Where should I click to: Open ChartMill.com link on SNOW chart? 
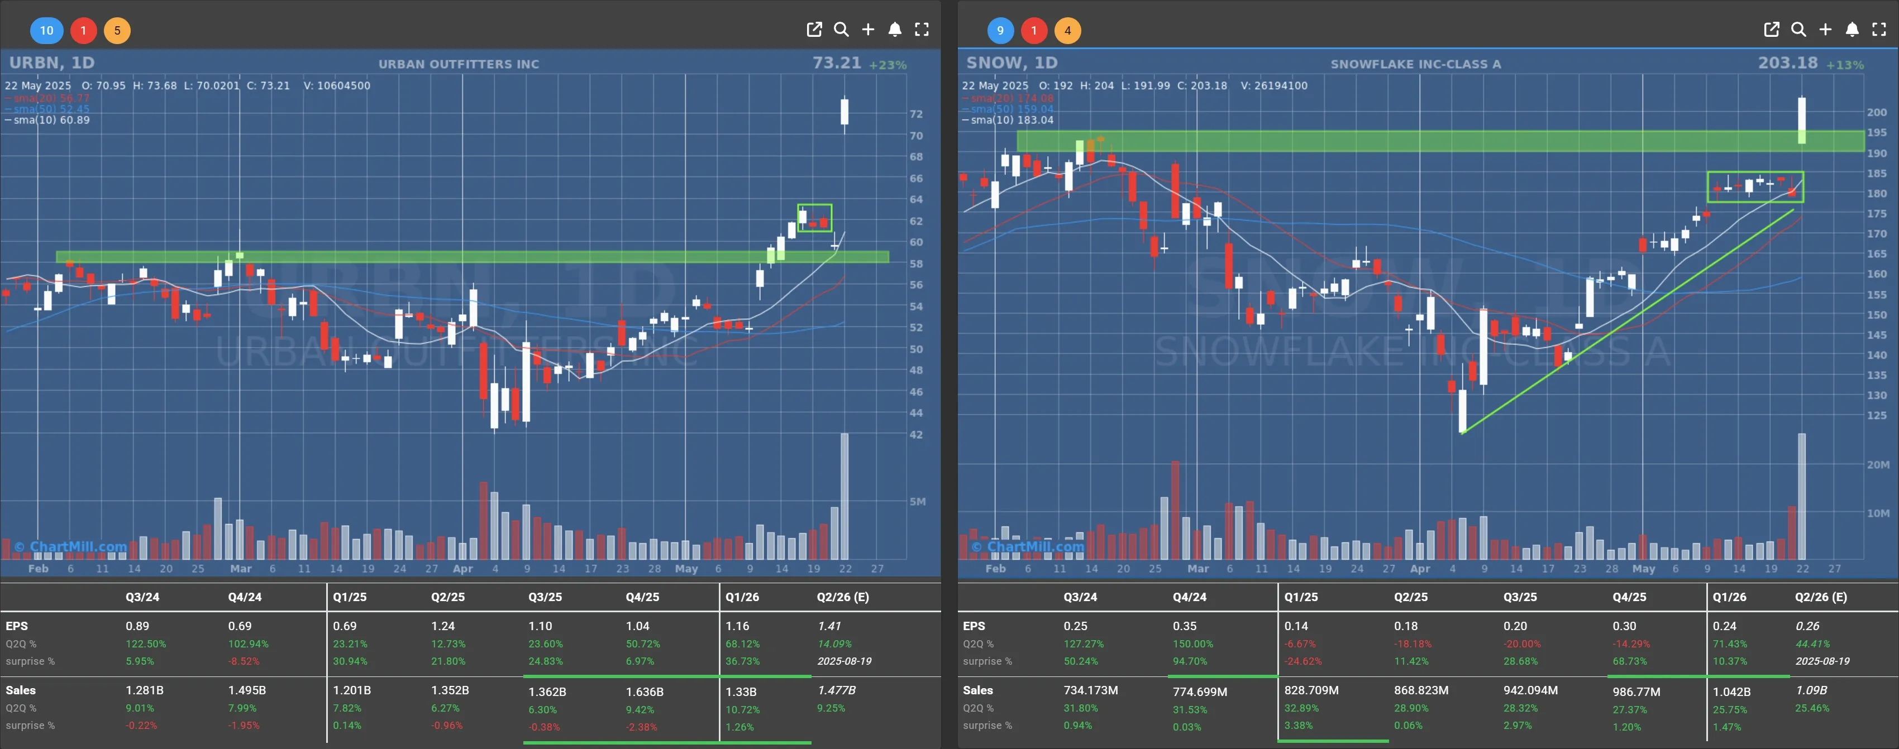pyautogui.click(x=1028, y=546)
